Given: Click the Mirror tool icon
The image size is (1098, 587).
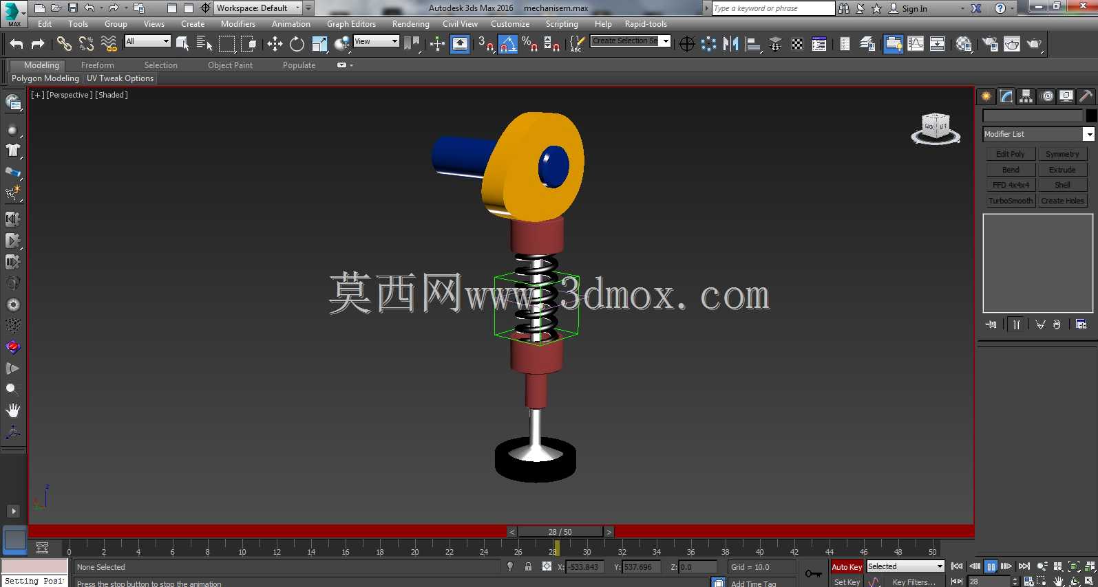Looking at the screenshot, I should point(731,44).
